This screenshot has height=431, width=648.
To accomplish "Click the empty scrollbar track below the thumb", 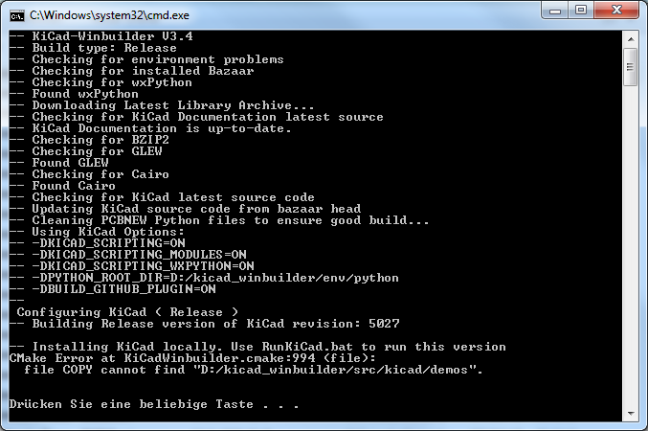I will point(631,245).
